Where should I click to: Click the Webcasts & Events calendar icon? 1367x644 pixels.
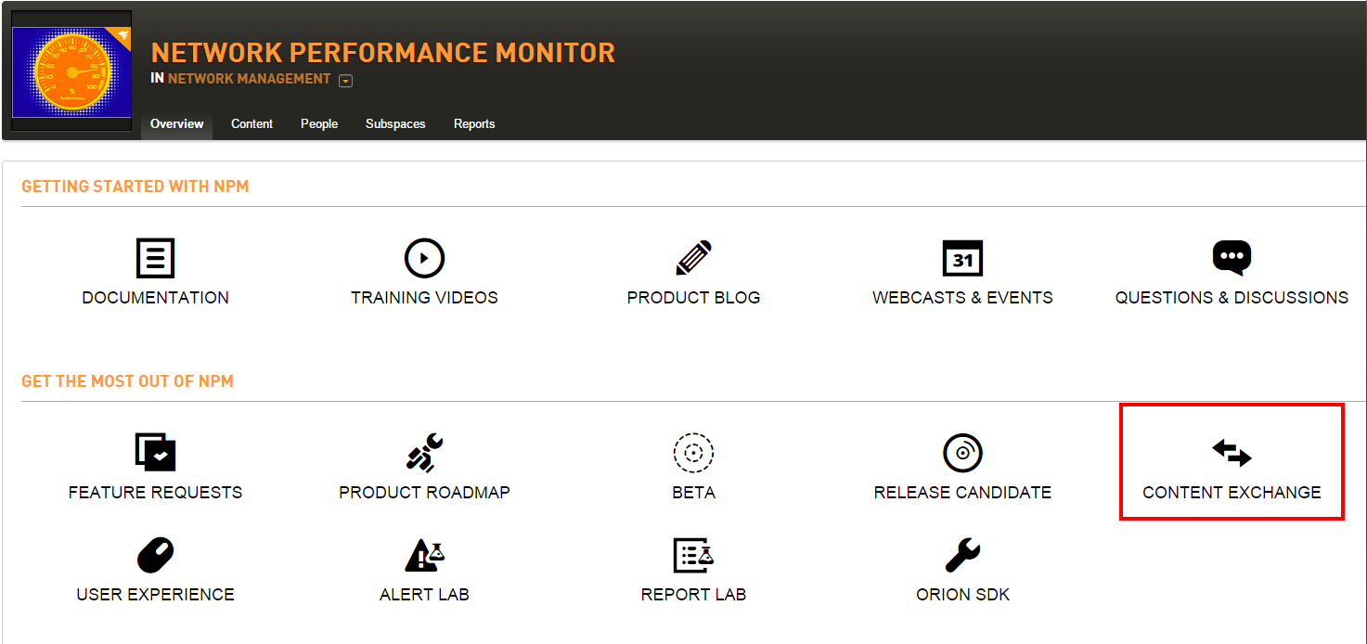tap(962, 259)
